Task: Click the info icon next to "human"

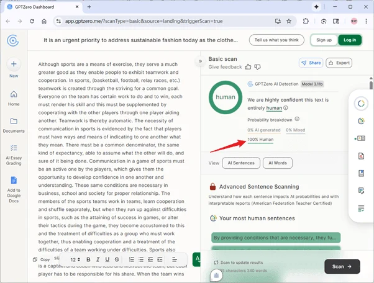Action: 286,108
